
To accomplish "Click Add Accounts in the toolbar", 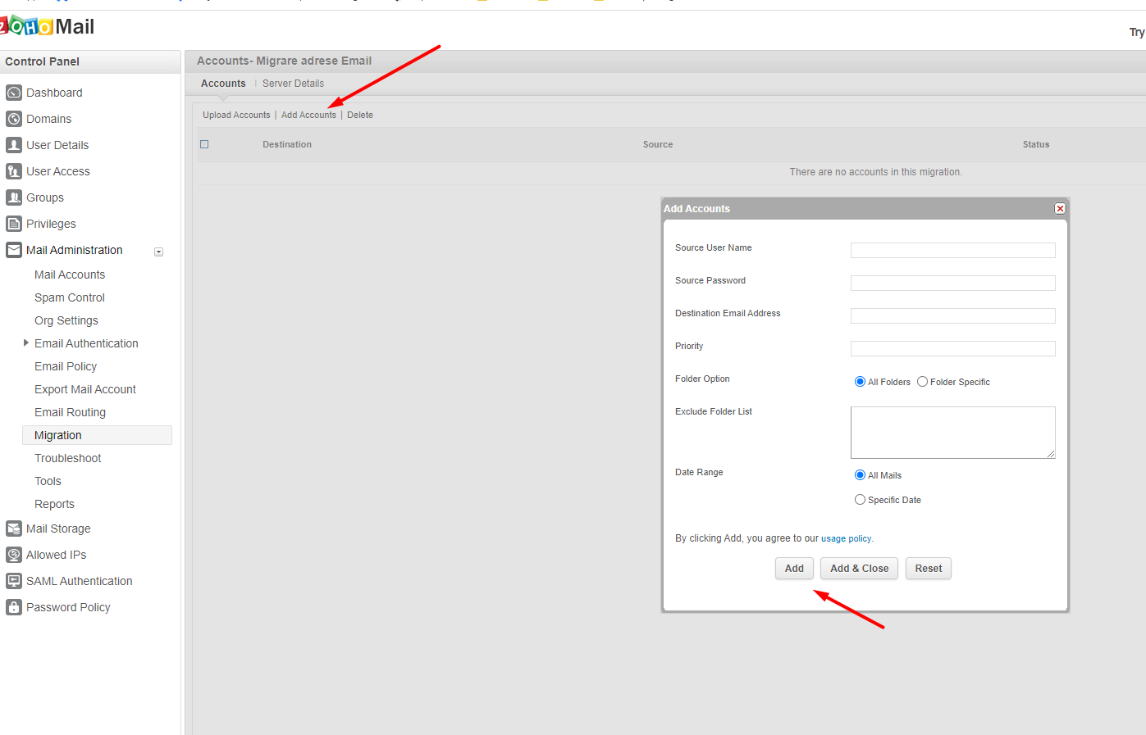I will tap(308, 116).
